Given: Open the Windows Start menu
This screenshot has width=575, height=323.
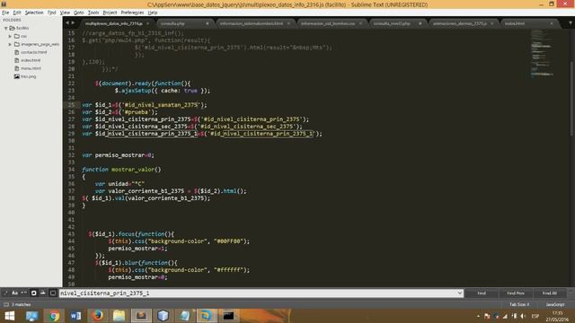Looking at the screenshot, I should pos(10,316).
